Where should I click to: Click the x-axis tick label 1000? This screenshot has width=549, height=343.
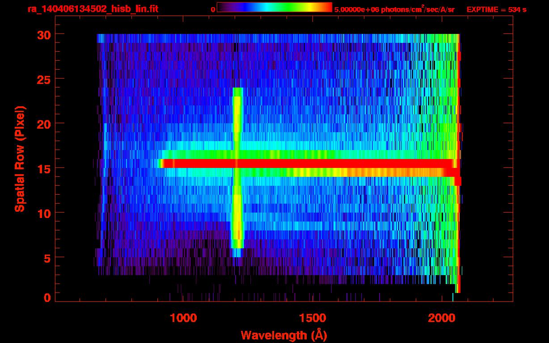[x=184, y=318]
